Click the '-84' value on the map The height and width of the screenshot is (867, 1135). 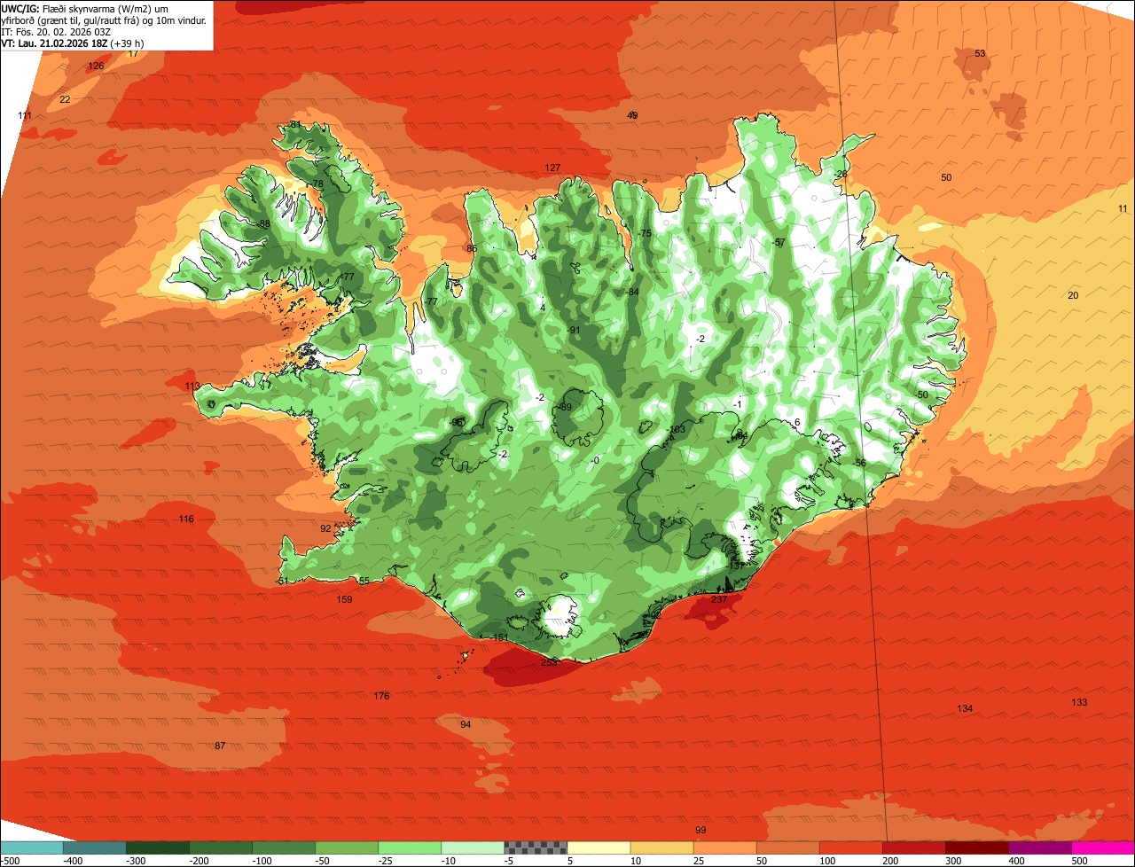pos(632,293)
